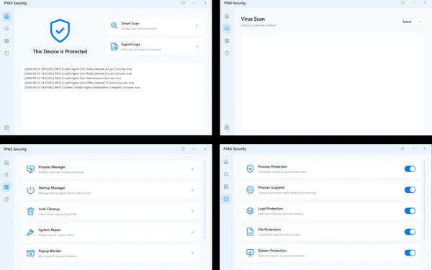
Task: Click the Junk Cleanup trash icon
Action: [x=30, y=211]
